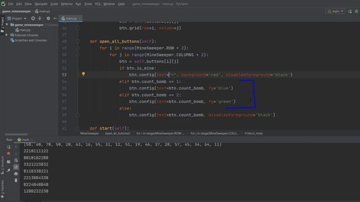Open the Navigate menu
The height and width of the screenshot is (202, 360).
tap(41, 4)
